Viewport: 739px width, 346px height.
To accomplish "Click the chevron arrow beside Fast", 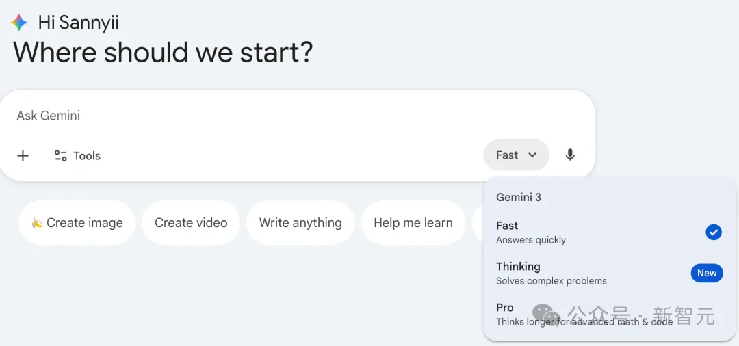I will pos(532,156).
